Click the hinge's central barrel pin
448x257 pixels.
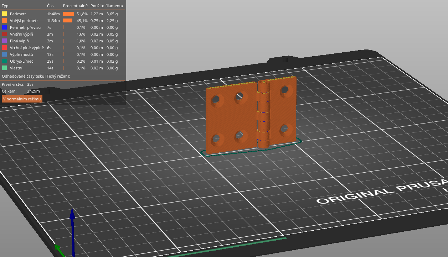tap(264, 114)
